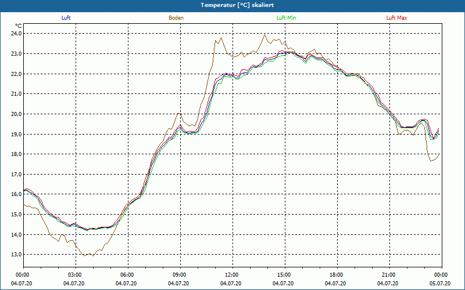Click the °C unit label
465x290 pixels.
point(19,26)
